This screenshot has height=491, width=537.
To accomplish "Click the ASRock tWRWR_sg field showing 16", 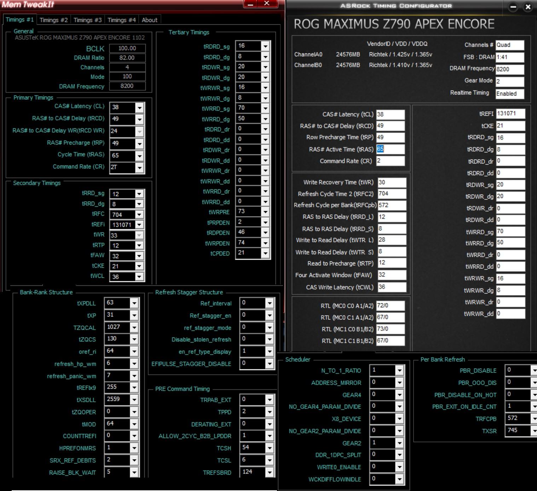I will coord(510,278).
